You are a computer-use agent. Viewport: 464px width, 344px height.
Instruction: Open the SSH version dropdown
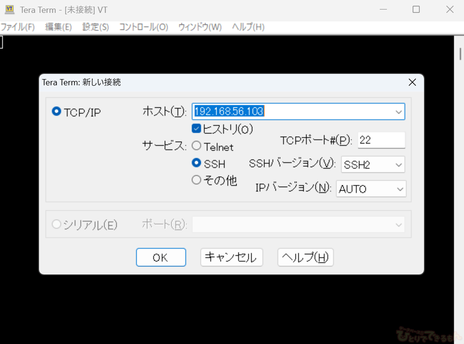pyautogui.click(x=398, y=165)
